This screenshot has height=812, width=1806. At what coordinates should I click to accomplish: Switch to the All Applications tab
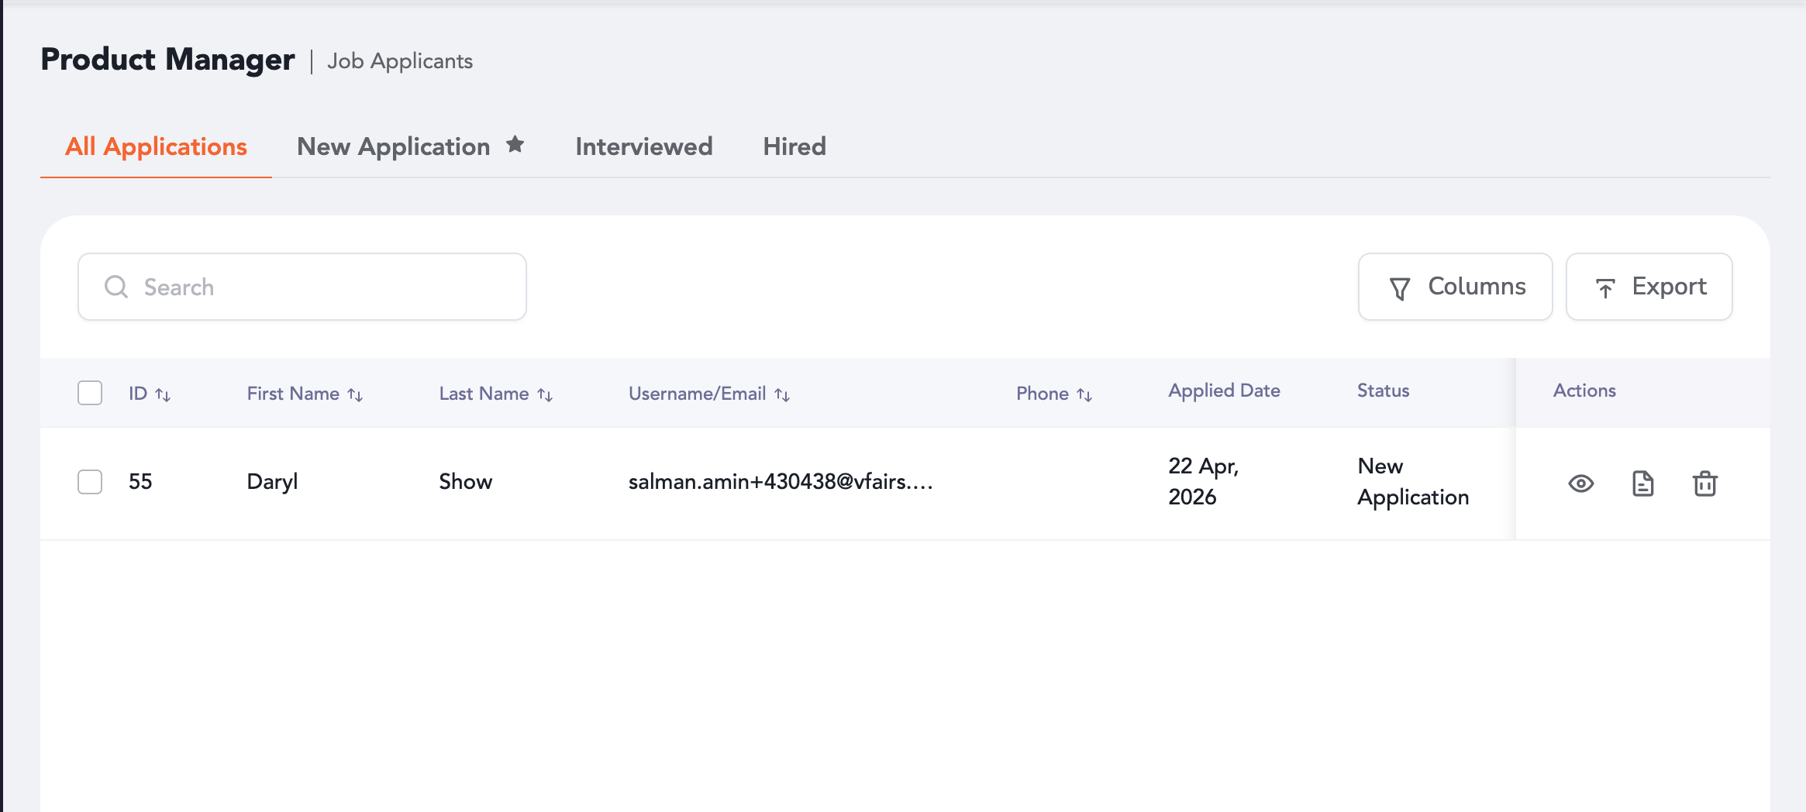point(156,146)
